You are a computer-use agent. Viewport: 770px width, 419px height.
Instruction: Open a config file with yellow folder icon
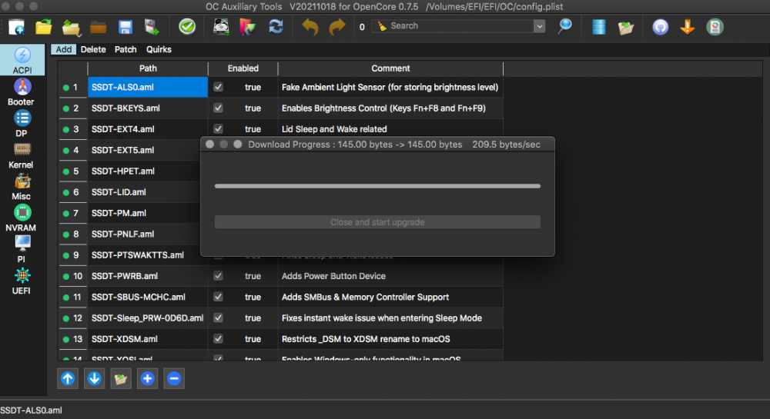click(44, 26)
